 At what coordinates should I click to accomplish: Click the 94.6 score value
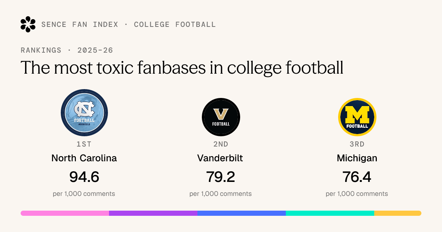[x=84, y=177]
